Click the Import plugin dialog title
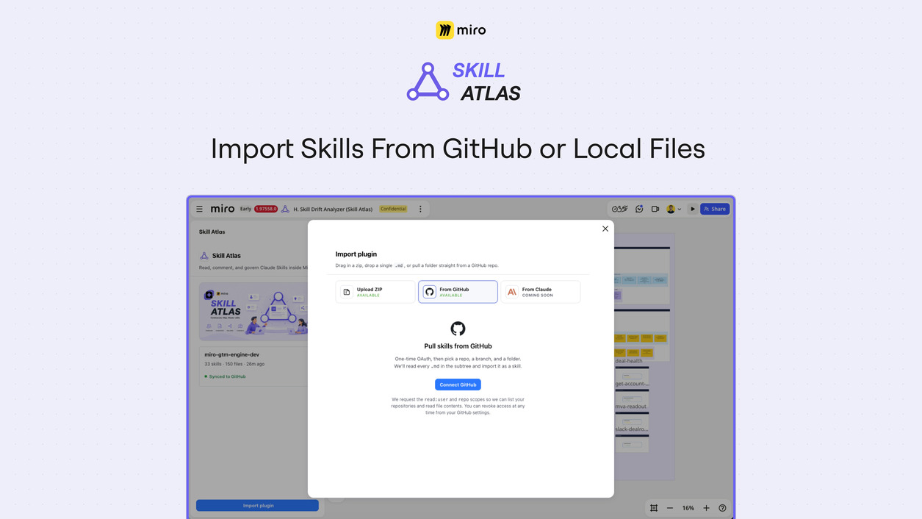Viewport: 922px width, 519px height. coord(356,254)
